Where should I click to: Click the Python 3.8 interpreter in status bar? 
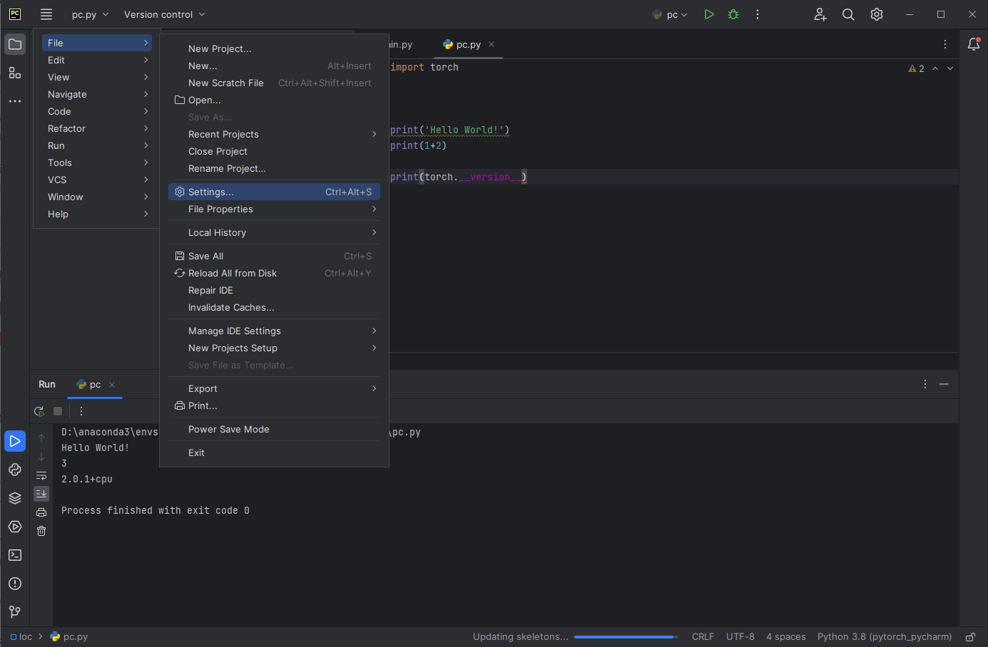pos(885,637)
